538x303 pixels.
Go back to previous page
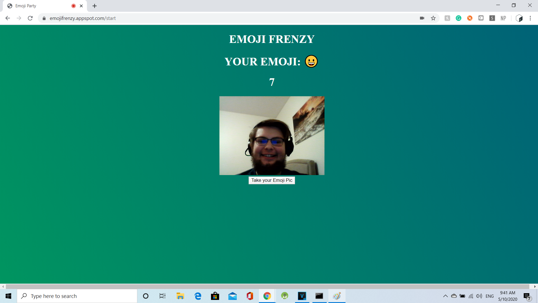point(8,18)
